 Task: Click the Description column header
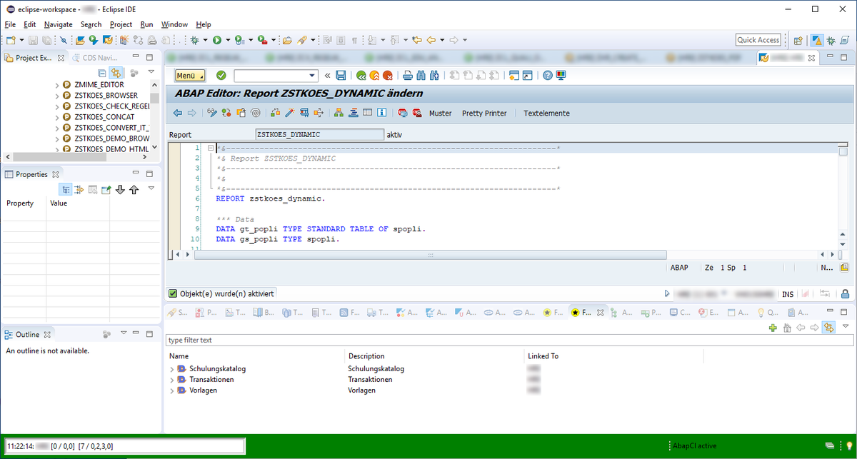pos(366,355)
